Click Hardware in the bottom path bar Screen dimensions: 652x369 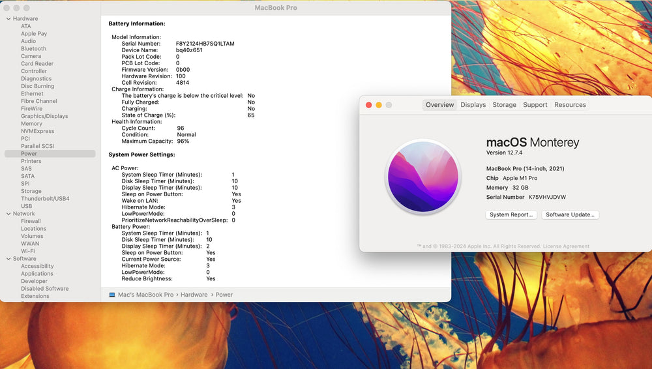click(x=194, y=295)
